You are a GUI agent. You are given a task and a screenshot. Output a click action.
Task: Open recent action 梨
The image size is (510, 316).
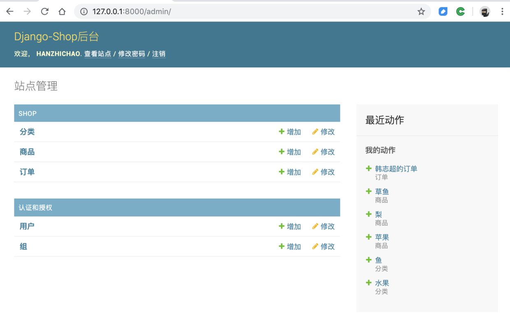pyautogui.click(x=379, y=215)
